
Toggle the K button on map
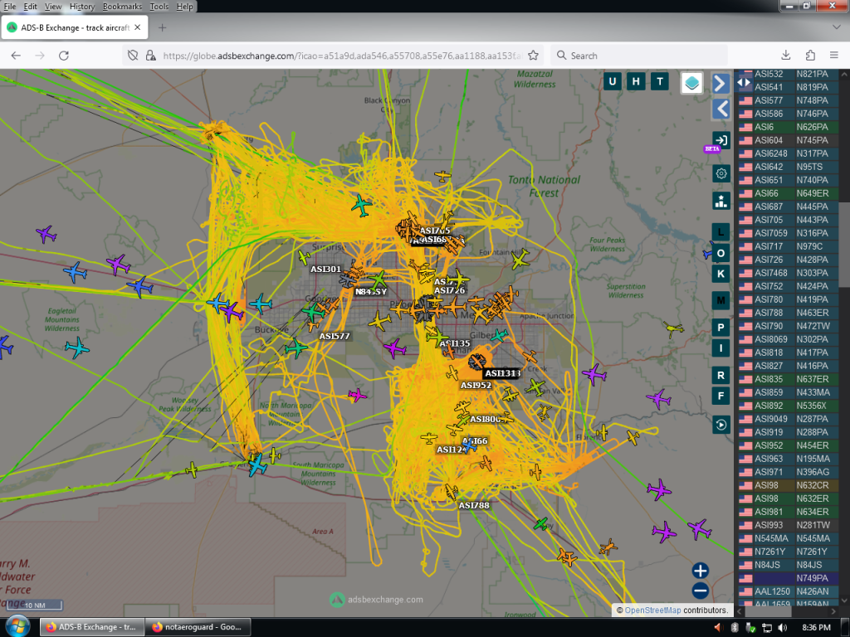(x=721, y=274)
